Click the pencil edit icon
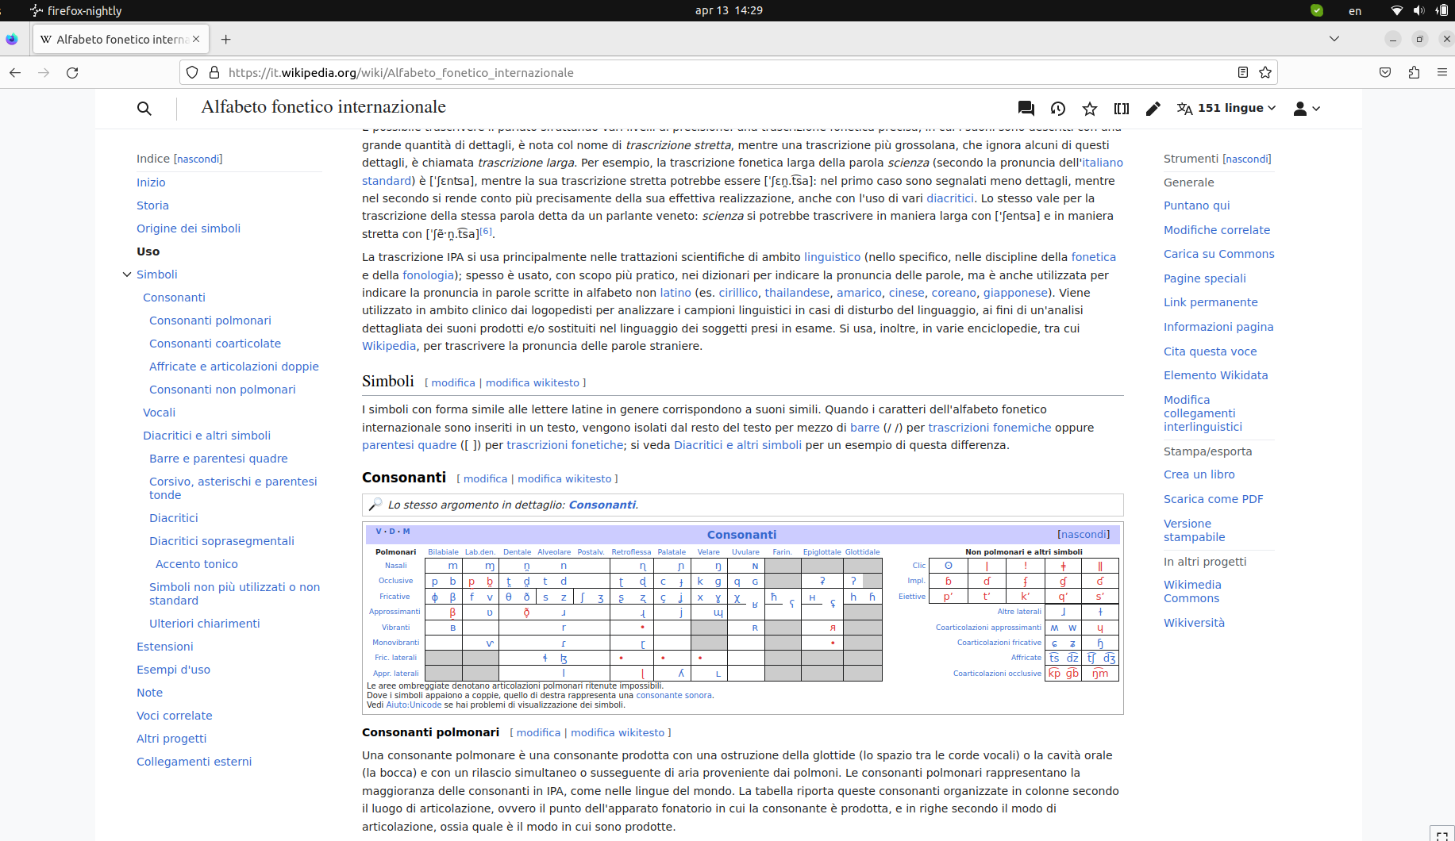1455x841 pixels. coord(1153,108)
